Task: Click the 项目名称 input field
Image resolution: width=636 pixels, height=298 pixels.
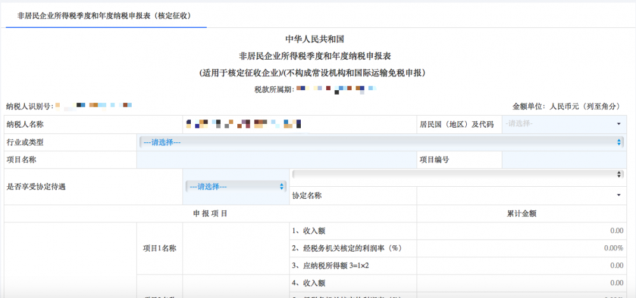Action: tap(276, 160)
